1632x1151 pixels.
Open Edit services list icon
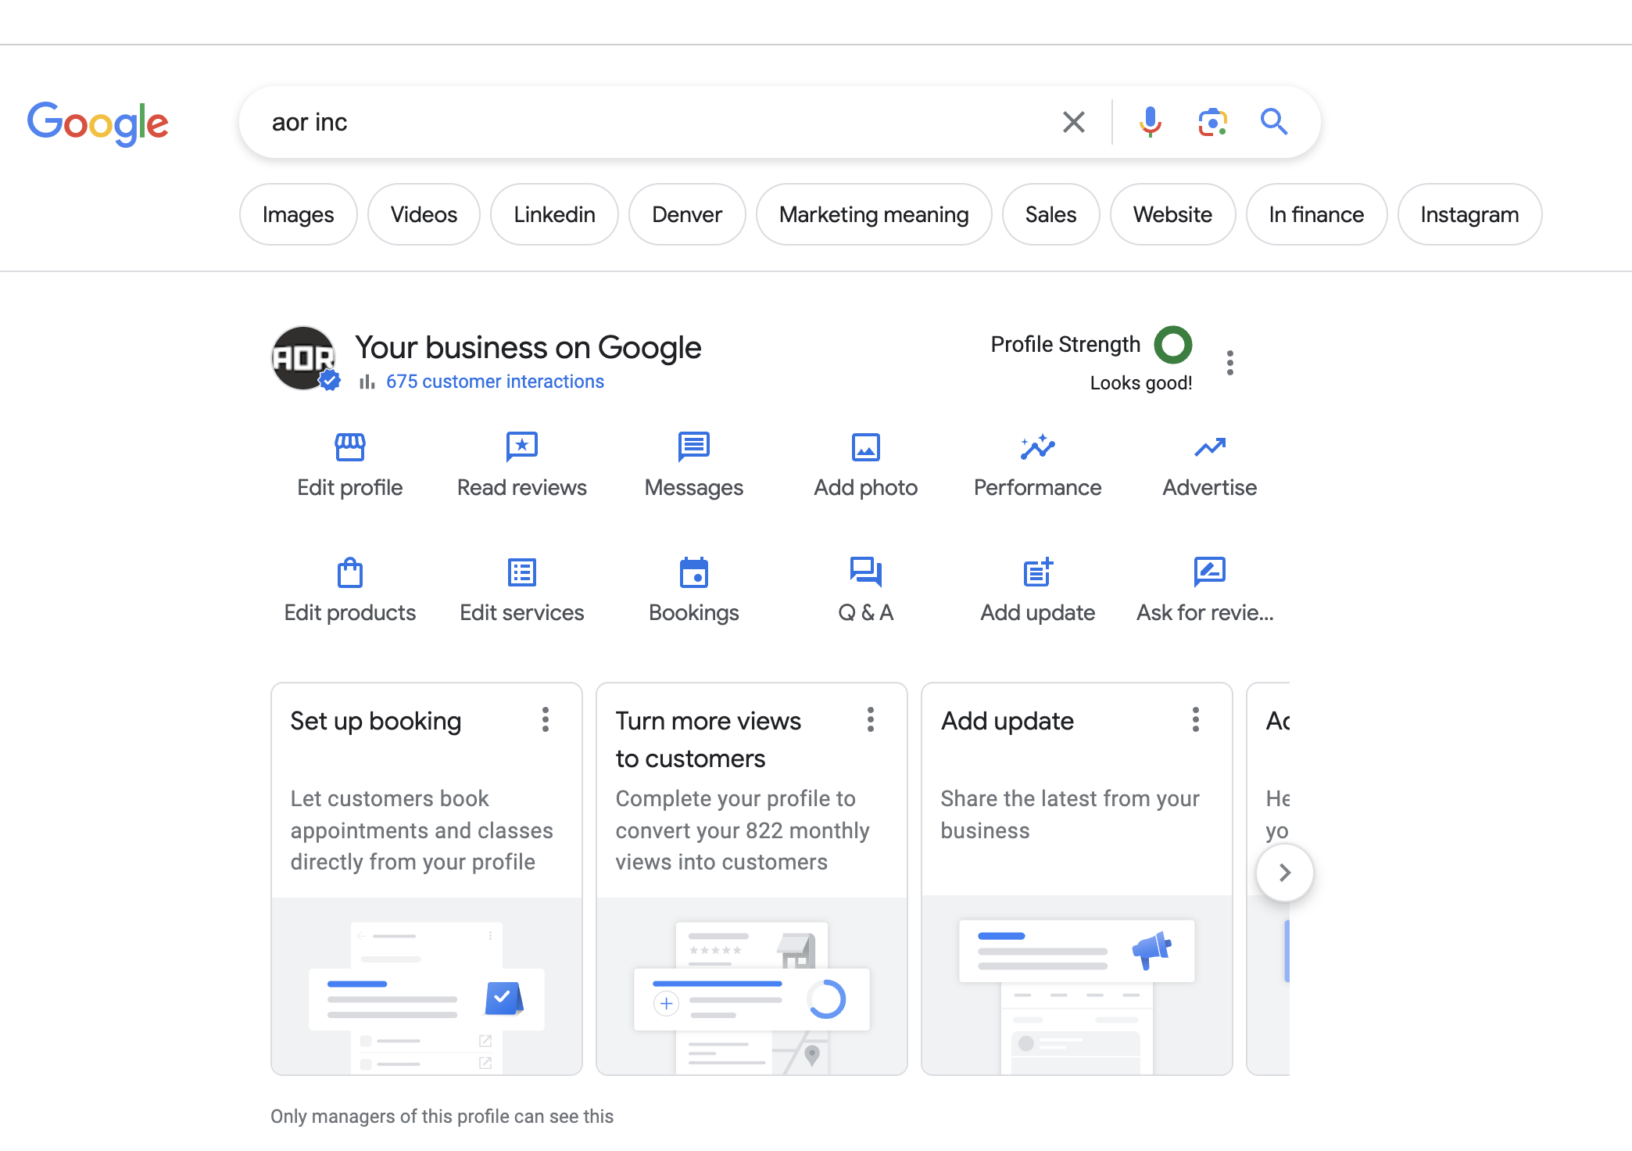pos(522,572)
